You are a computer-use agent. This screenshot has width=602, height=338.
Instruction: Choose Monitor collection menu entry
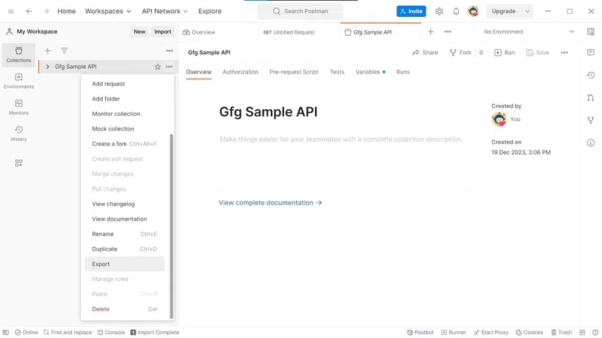pos(124,114)
